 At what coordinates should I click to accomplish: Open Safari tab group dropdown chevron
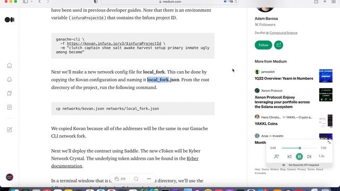pyautogui.click(x=32, y=2)
